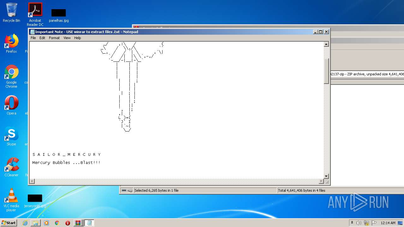This screenshot has height=227, width=404.
Task: Click Notepad's horizontal scroll left arrow
Action: pyautogui.click(x=32, y=181)
